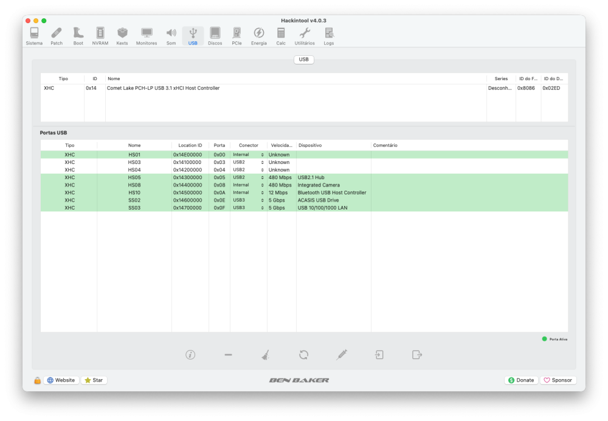Select the Bluetooth USB Host Controller row
The image size is (608, 421).
click(x=304, y=193)
